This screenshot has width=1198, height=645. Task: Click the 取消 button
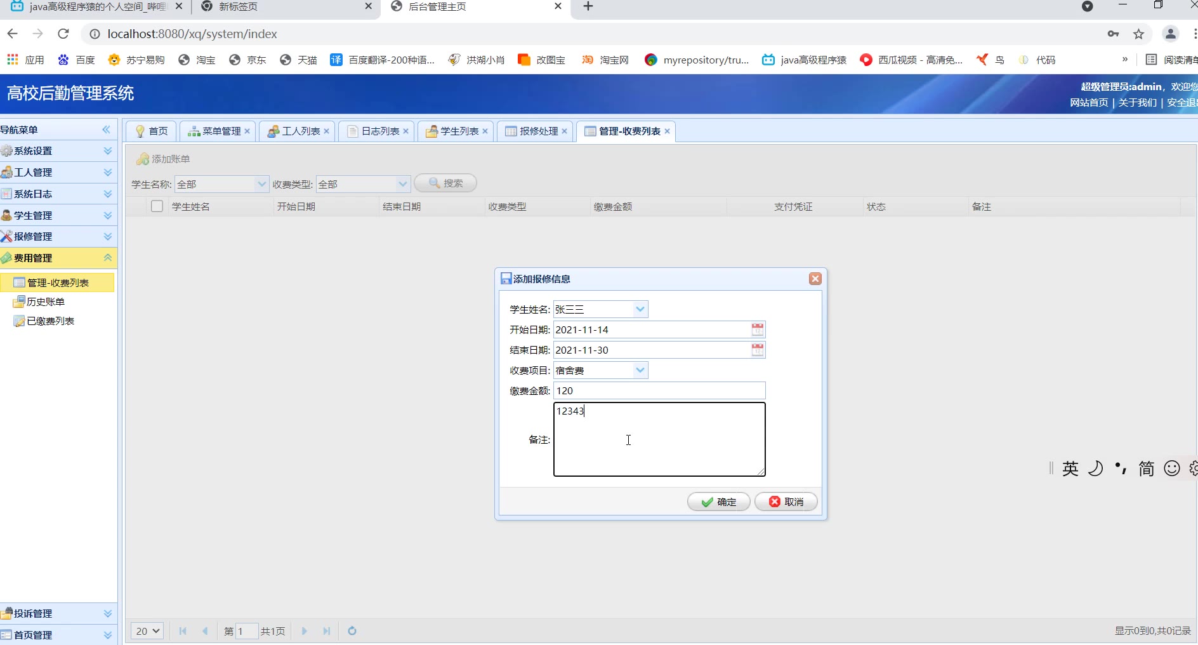pyautogui.click(x=786, y=502)
